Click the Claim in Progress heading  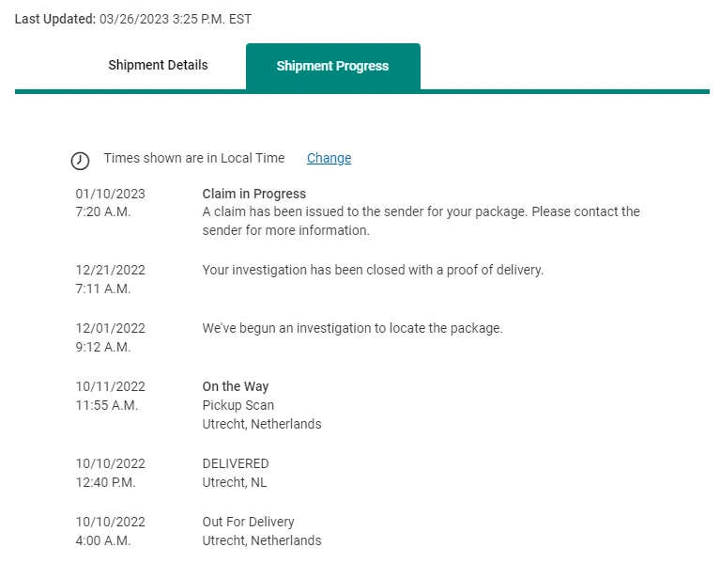tap(254, 194)
